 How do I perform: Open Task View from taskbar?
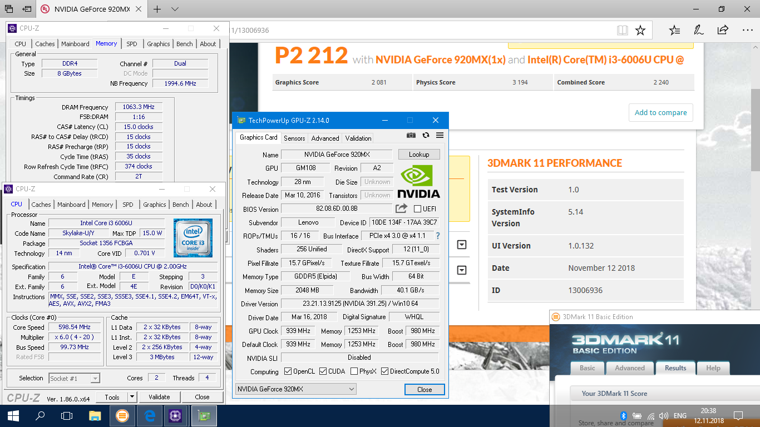[67, 415]
